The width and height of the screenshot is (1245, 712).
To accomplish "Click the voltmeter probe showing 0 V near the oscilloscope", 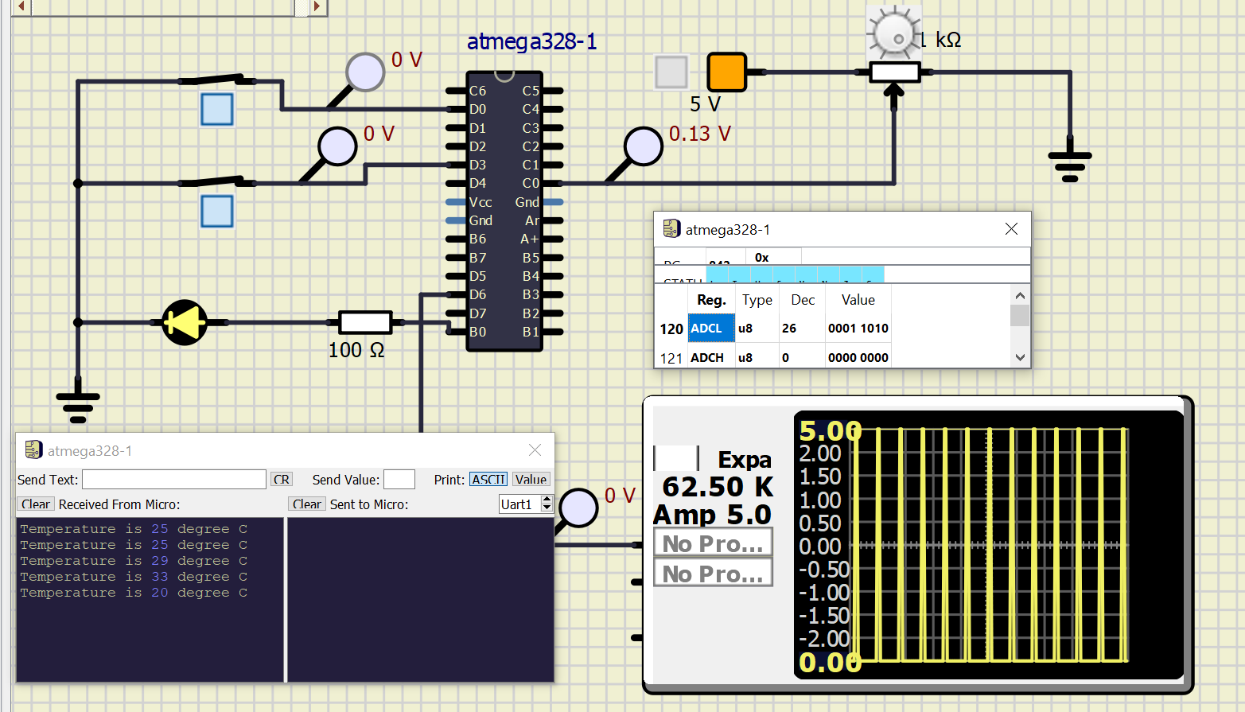I will pyautogui.click(x=578, y=509).
